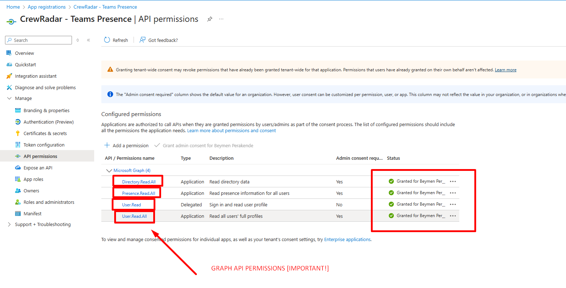The height and width of the screenshot is (288, 566).
Task: Click the Certificates & secrets key icon
Action: point(18,133)
